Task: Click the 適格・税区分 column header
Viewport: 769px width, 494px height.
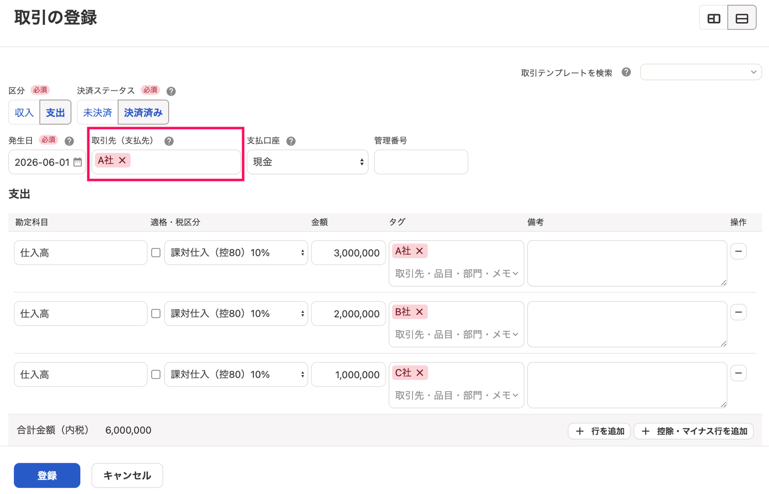Action: 175,222
